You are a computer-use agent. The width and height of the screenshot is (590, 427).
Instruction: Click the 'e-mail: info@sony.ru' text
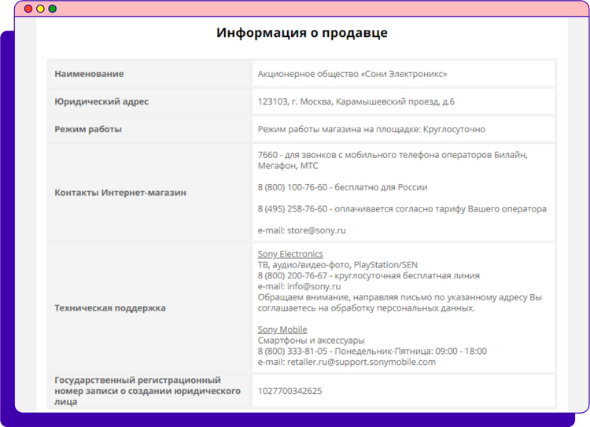click(x=299, y=287)
